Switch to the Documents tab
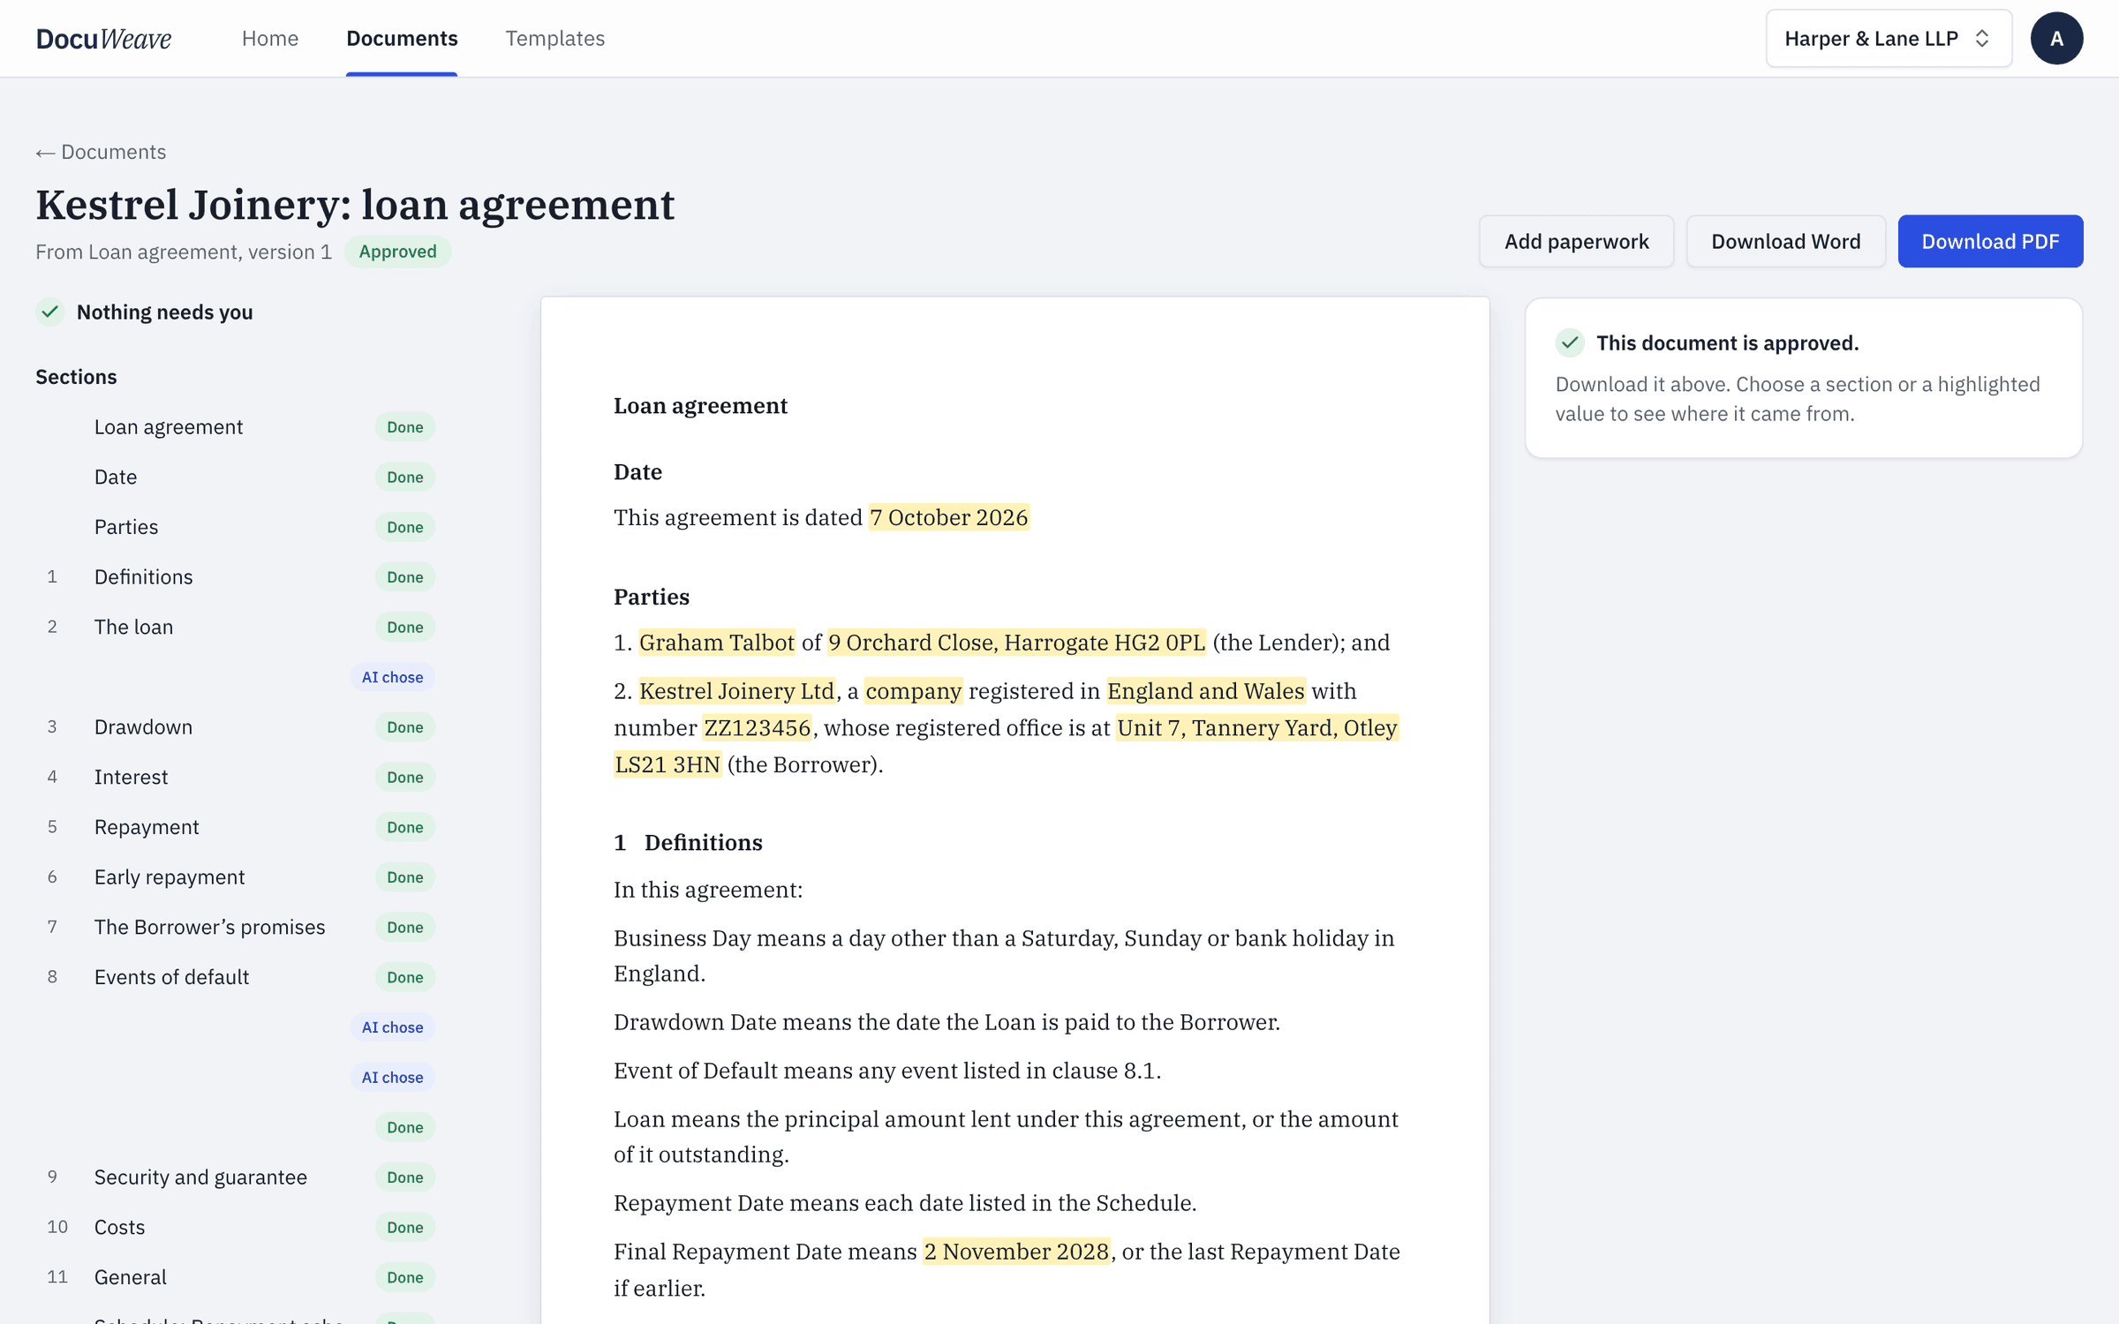The width and height of the screenshot is (2119, 1324). [x=402, y=39]
